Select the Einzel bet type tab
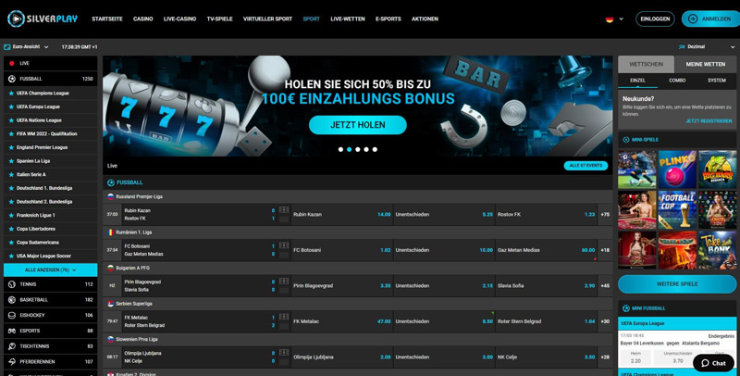 [x=637, y=81]
